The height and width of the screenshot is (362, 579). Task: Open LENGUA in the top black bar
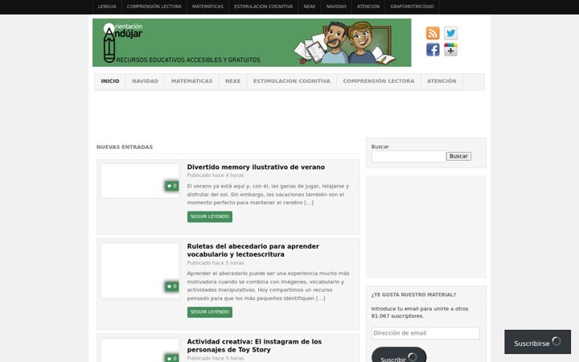tap(107, 6)
